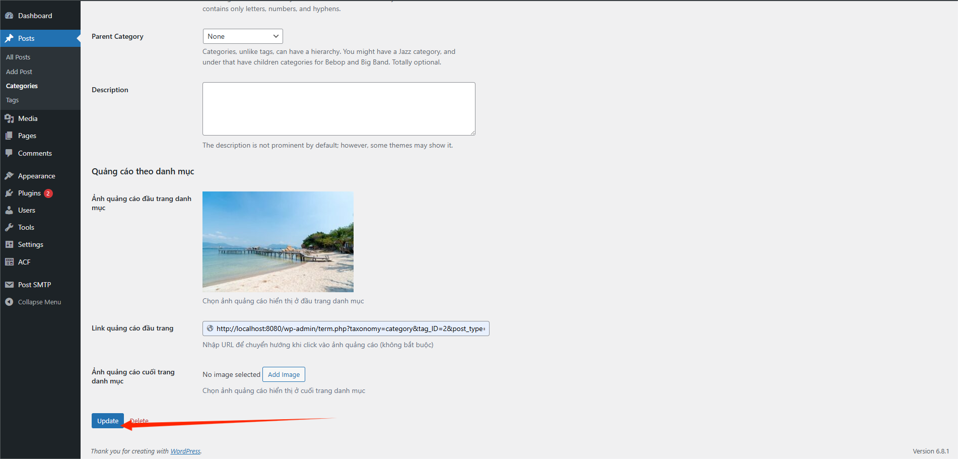
Task: Click the Pages icon in sidebar
Action: click(9, 136)
